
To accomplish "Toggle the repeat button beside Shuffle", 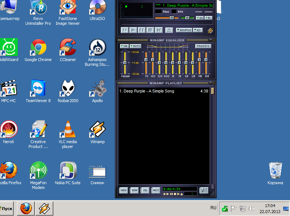I will [x=198, y=30].
